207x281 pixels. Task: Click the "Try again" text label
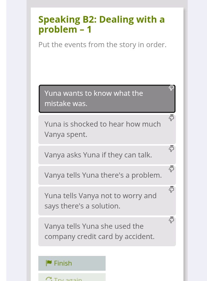click(68, 279)
